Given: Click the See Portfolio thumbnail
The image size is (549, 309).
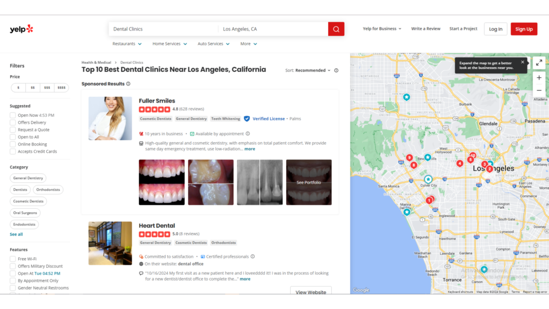Looking at the screenshot, I should [x=309, y=182].
